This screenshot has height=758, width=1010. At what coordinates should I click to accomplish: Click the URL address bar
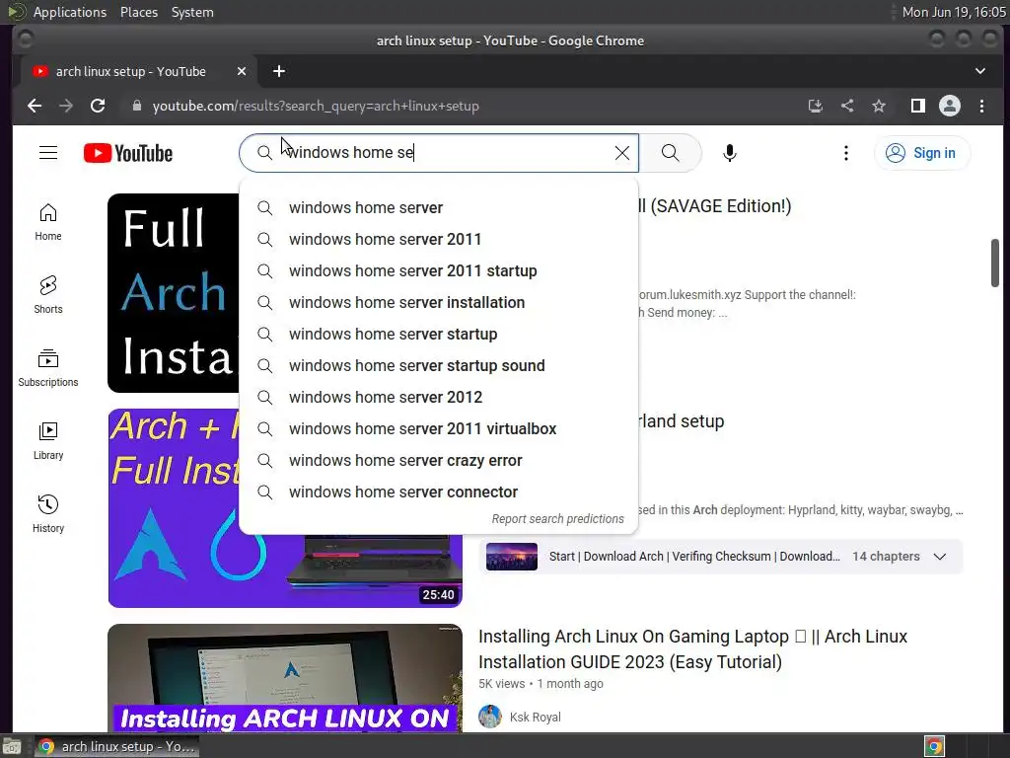click(x=464, y=106)
